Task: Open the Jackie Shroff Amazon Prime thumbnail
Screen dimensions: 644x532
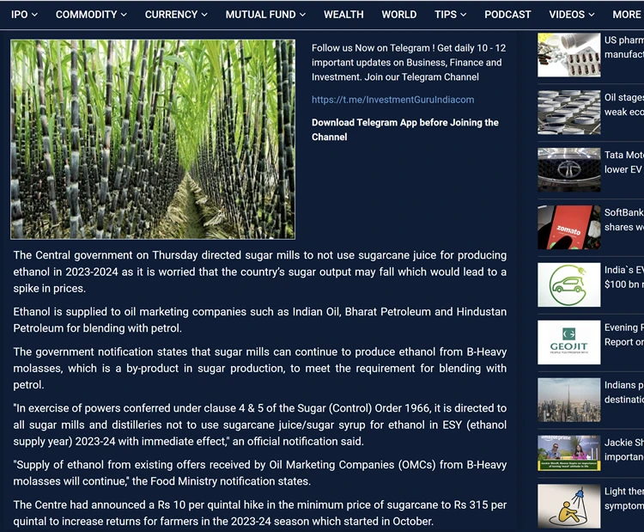Action: tap(568, 453)
